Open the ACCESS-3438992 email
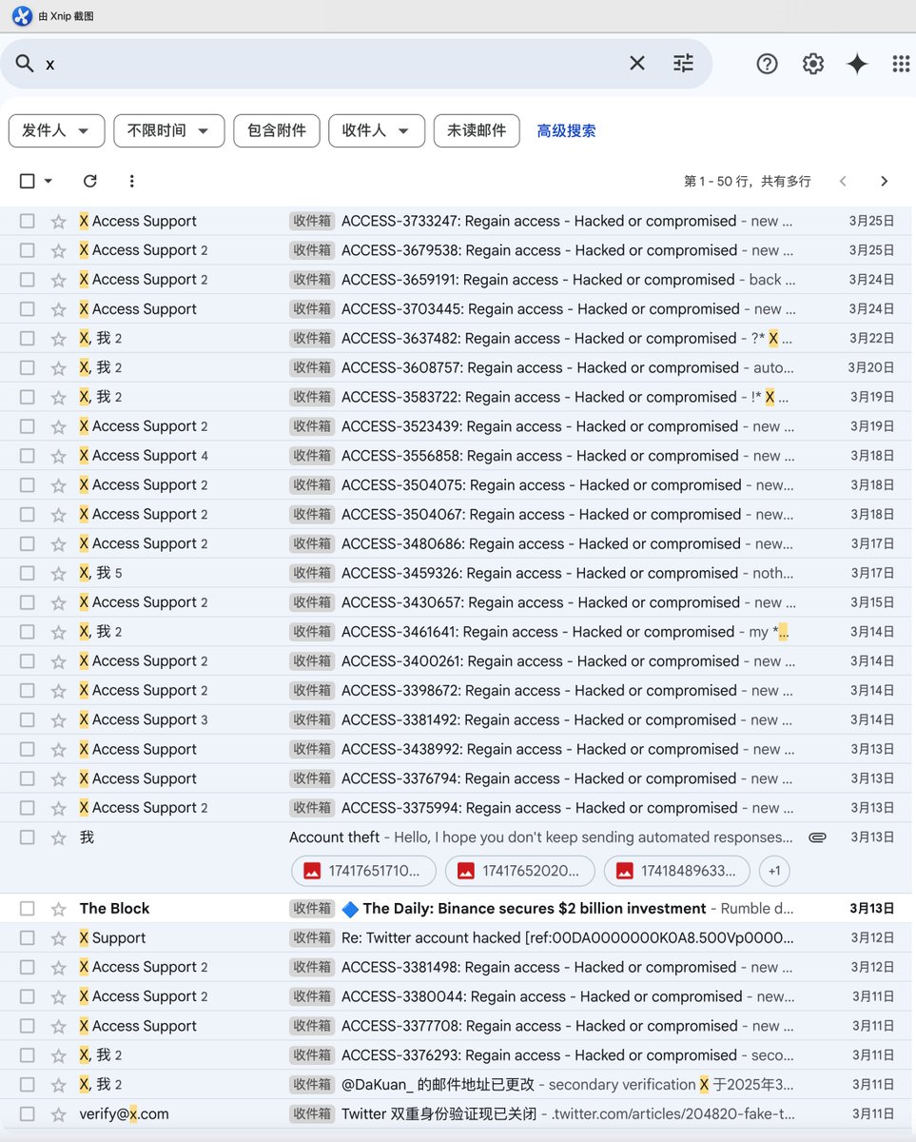This screenshot has height=1142, width=916. click(458, 750)
